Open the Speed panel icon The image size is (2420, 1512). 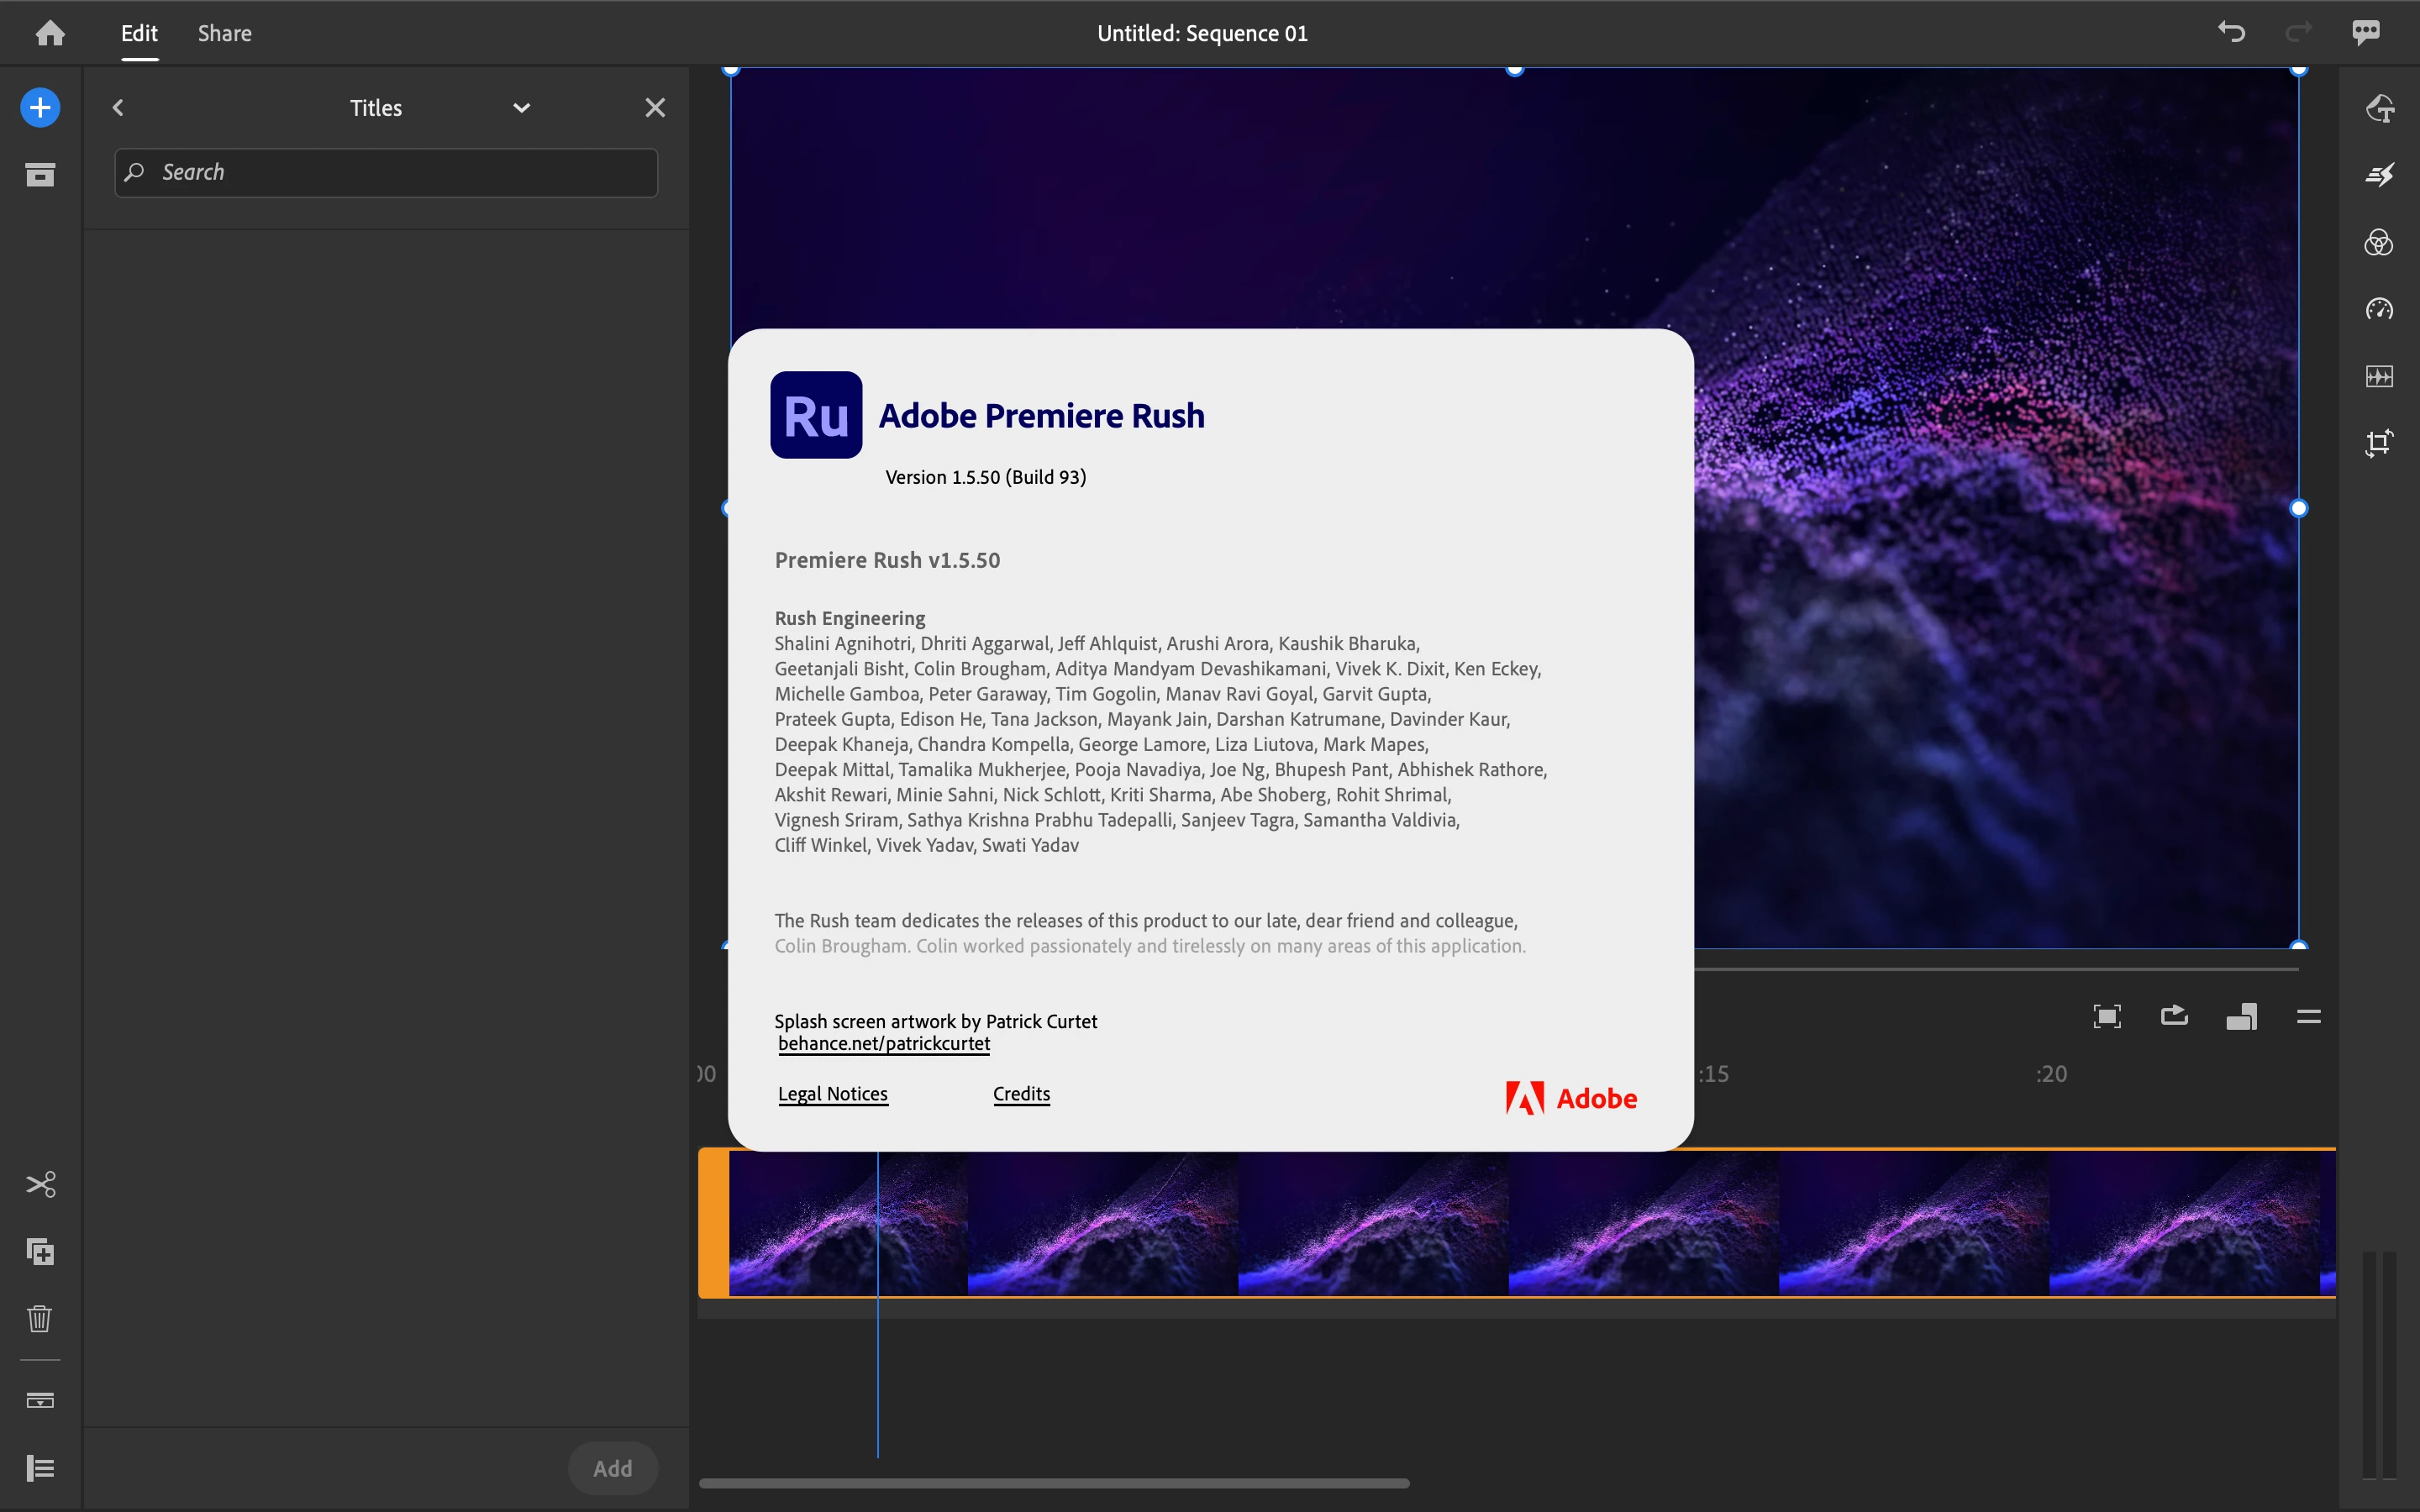(x=2379, y=309)
